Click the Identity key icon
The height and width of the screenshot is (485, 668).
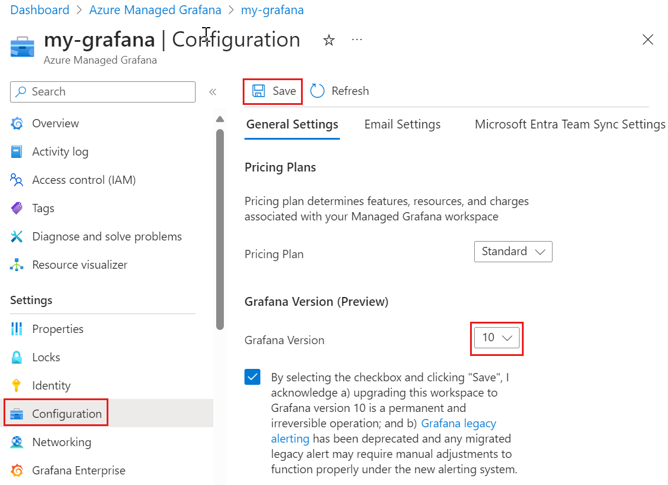click(17, 385)
